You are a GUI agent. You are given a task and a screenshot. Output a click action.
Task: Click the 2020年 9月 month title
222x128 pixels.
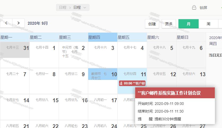click(x=38, y=23)
